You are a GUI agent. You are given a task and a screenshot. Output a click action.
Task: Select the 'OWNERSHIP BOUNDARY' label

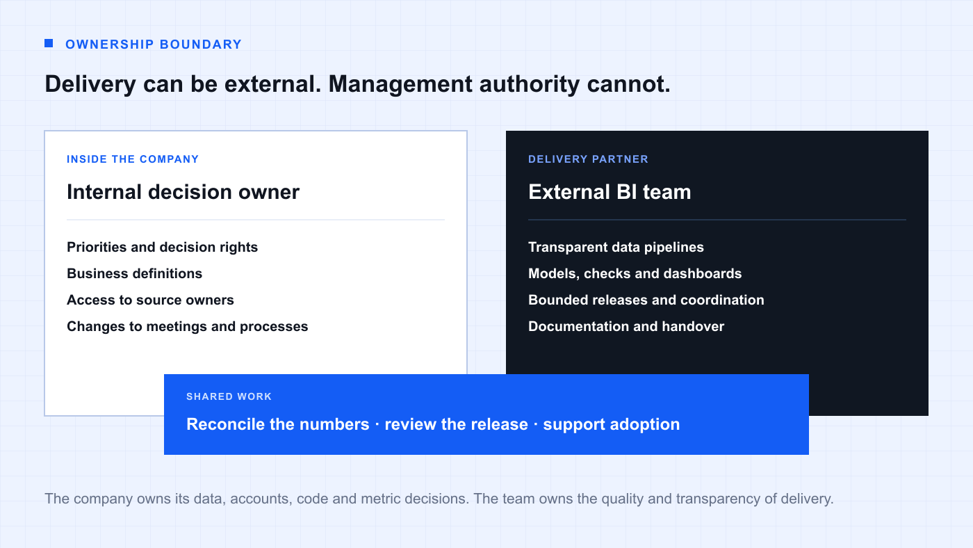[154, 45]
